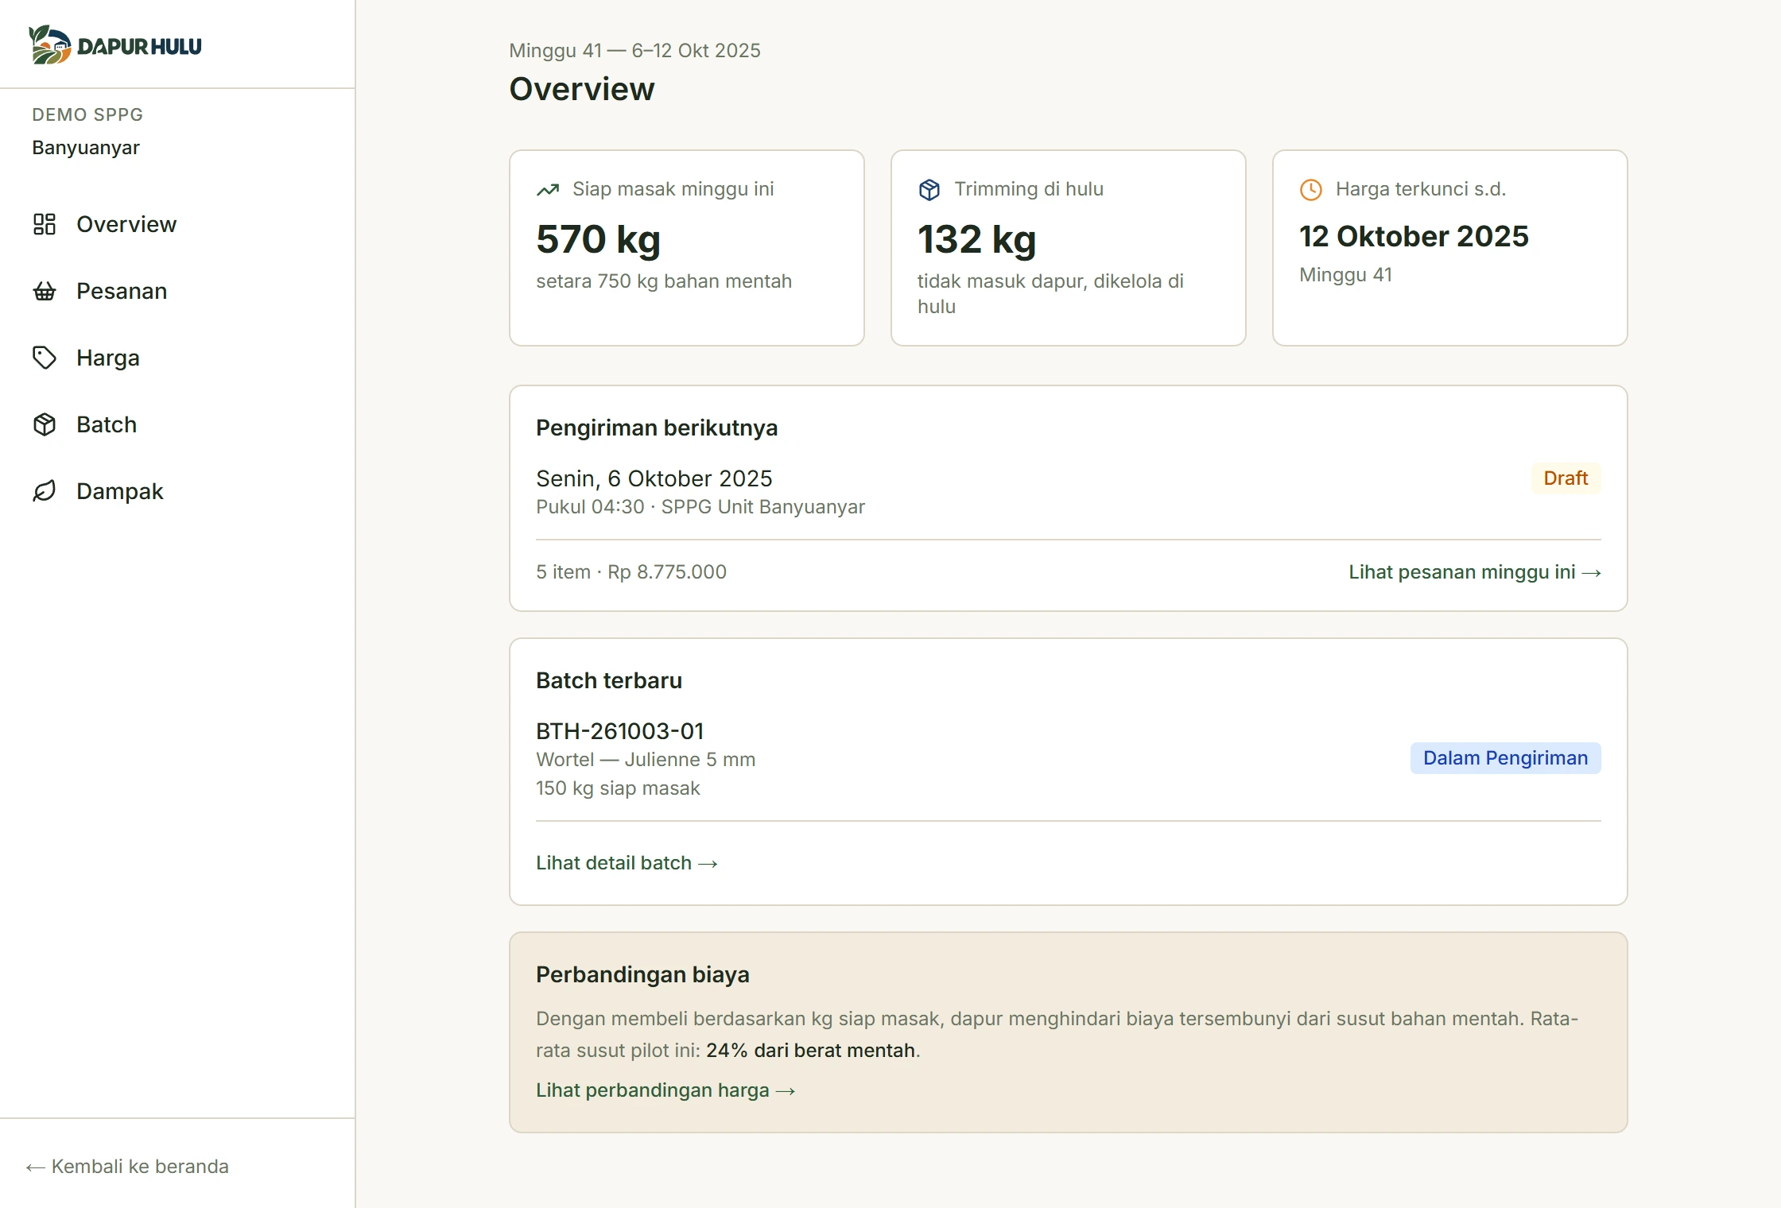1781x1208 pixels.
Task: Click the 5 item · Rp 8.775.000 summary
Action: coord(631,572)
